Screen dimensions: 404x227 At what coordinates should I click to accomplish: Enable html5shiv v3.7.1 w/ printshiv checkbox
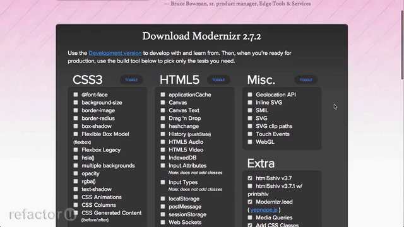(x=250, y=186)
